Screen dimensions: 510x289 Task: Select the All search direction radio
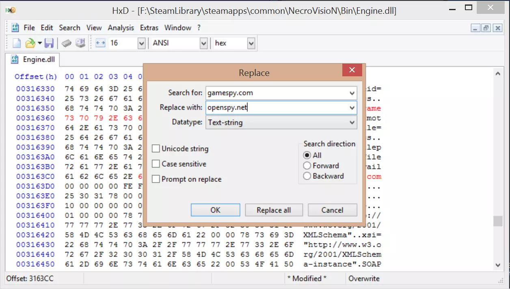307,155
